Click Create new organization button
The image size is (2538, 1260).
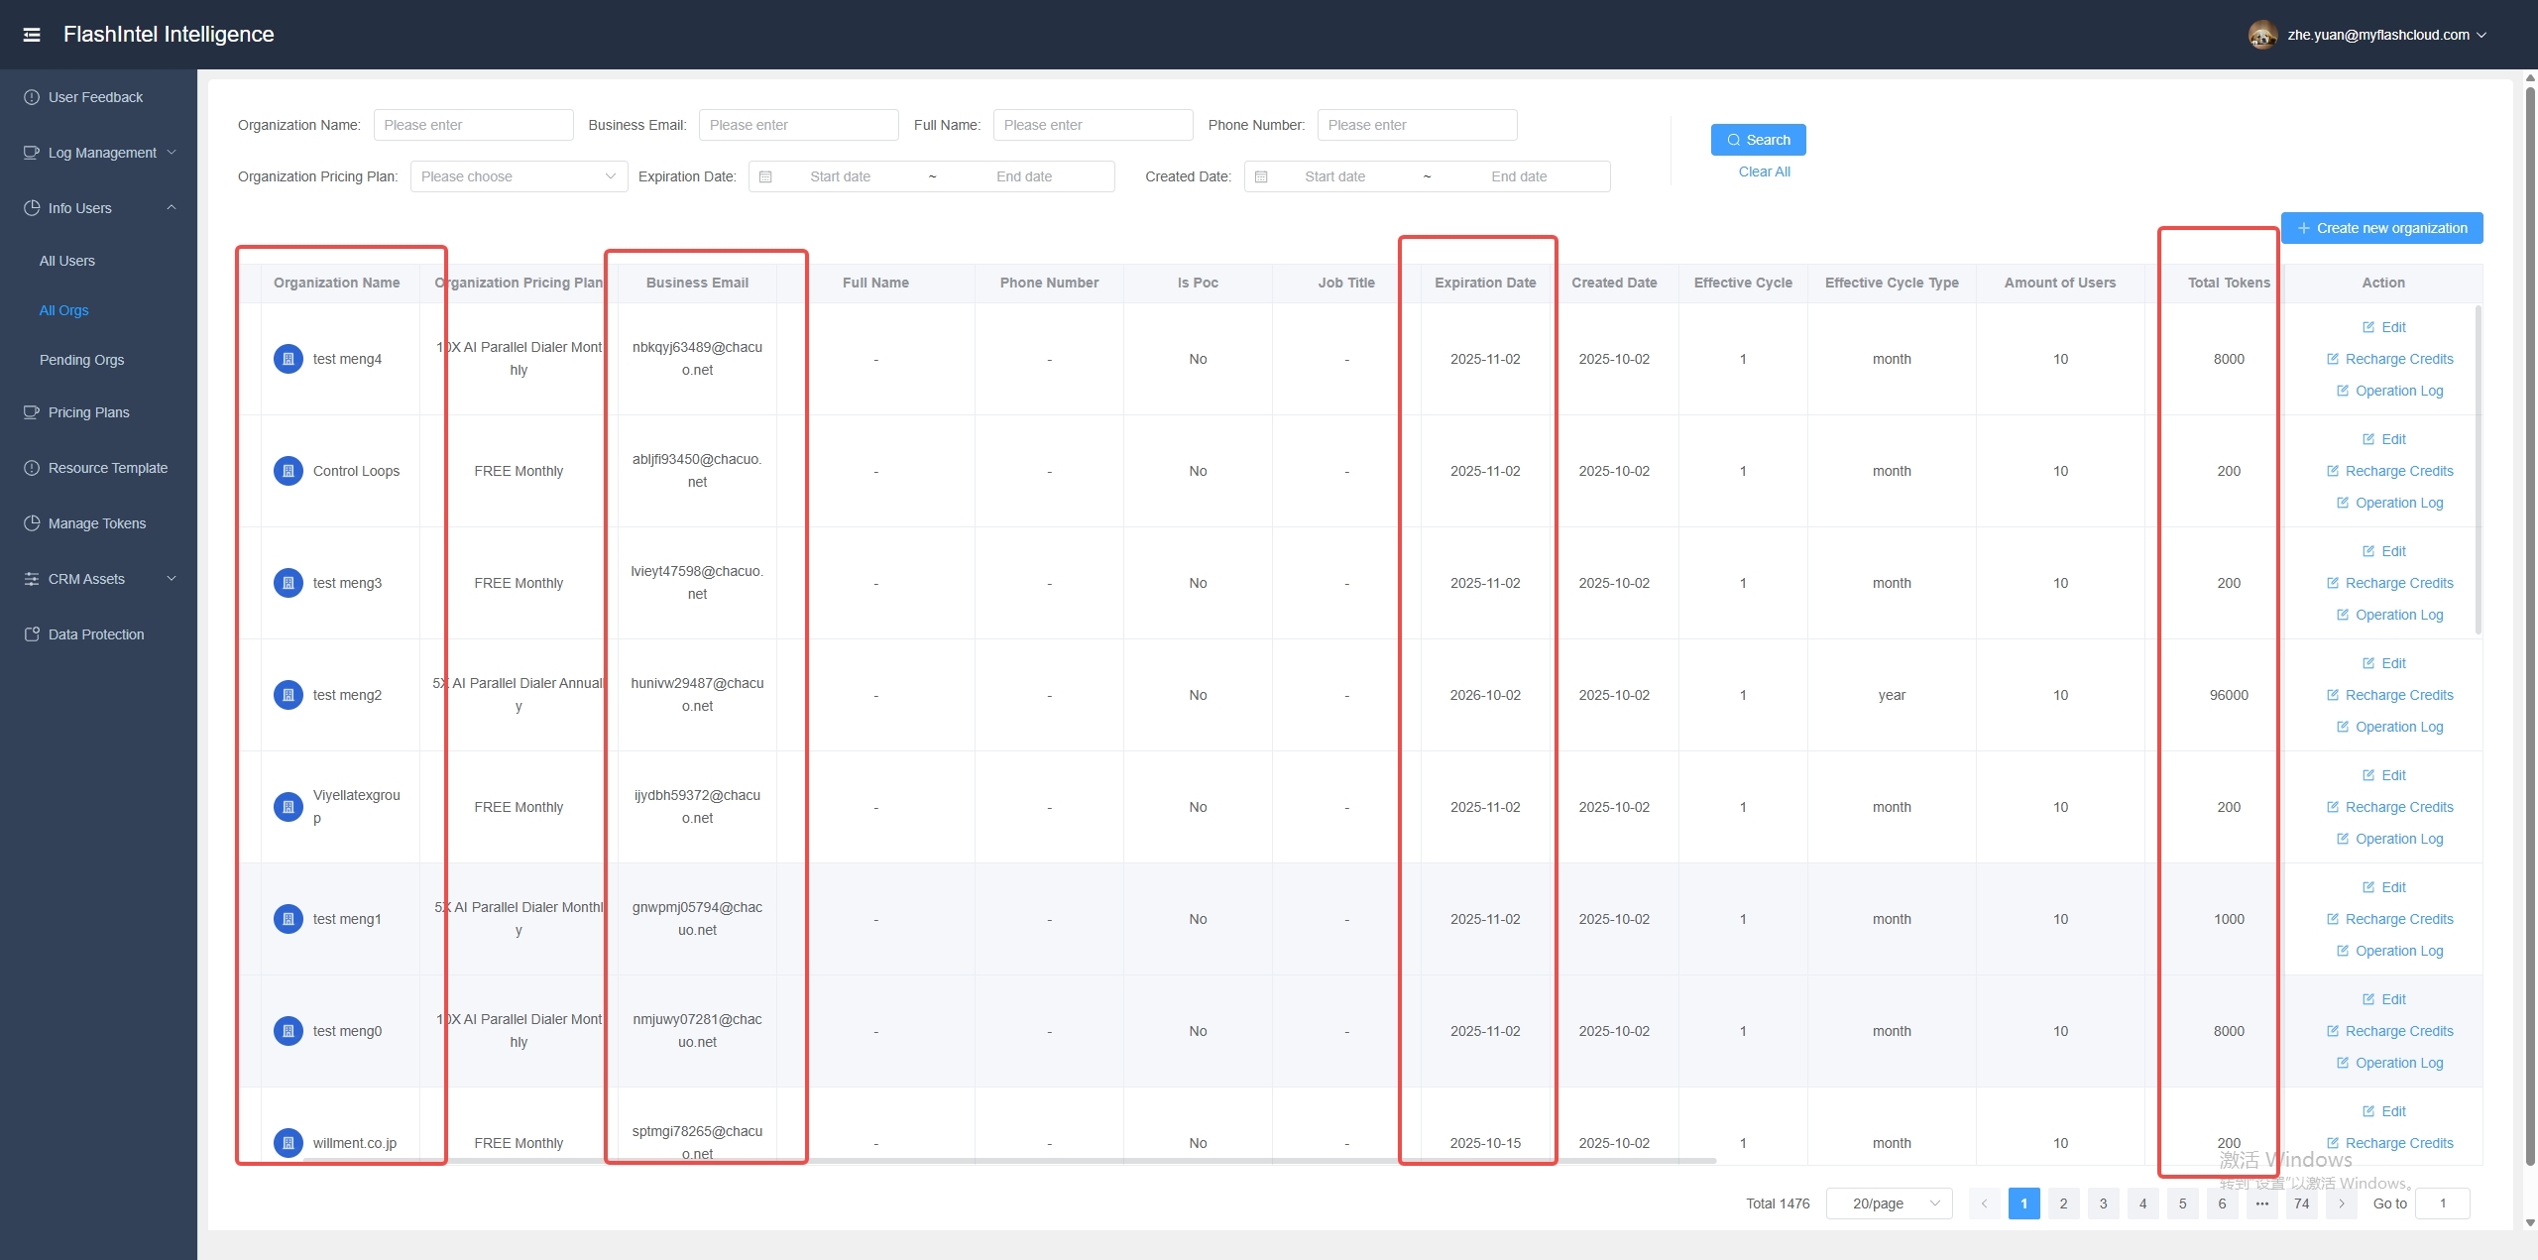coord(2381,228)
